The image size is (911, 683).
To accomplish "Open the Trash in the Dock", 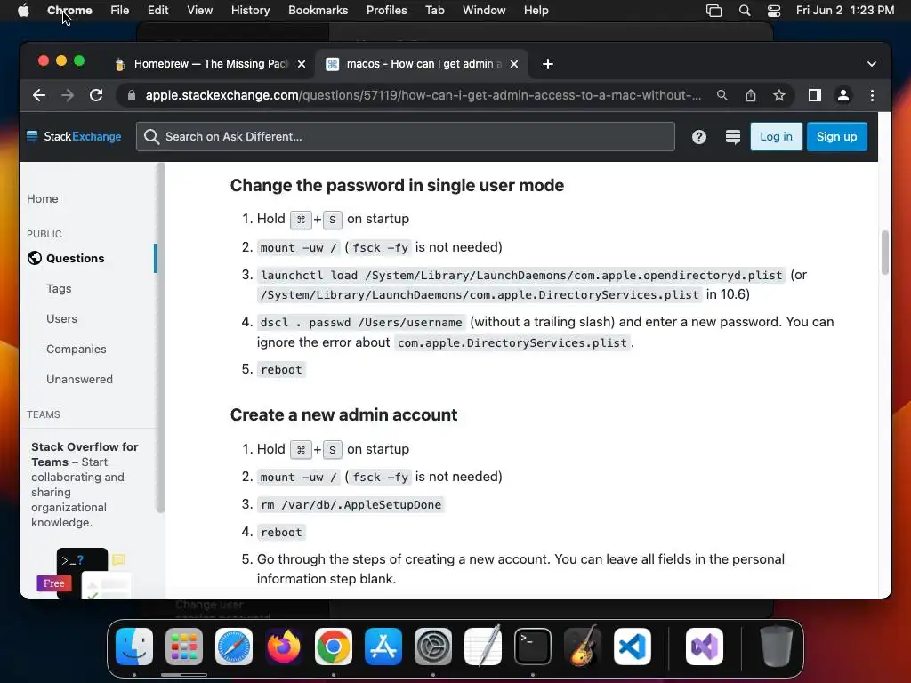I will pyautogui.click(x=776, y=647).
